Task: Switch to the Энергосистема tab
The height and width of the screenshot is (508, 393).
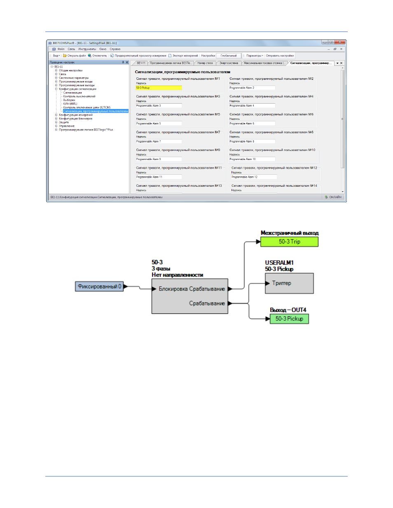Action: (x=229, y=63)
